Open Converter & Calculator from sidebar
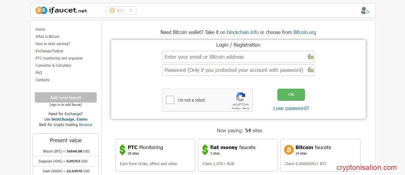This screenshot has width=405, height=175. [53, 66]
